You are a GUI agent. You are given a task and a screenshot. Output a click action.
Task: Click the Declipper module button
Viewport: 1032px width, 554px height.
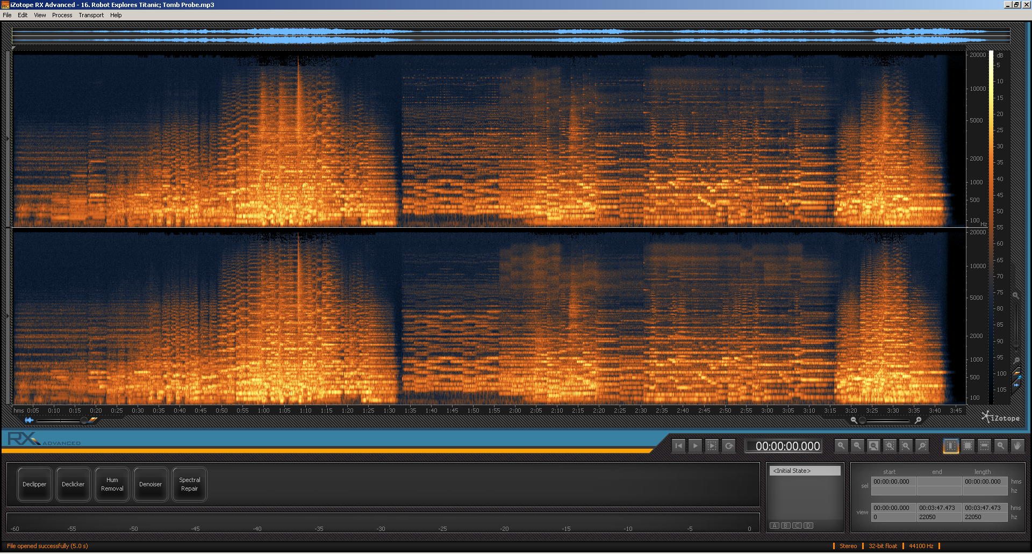34,484
